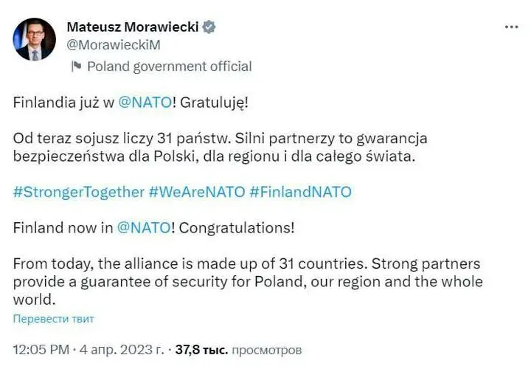Open Mateusz Morawiecki's profile picture
The width and height of the screenshot is (531, 372).
(33, 40)
